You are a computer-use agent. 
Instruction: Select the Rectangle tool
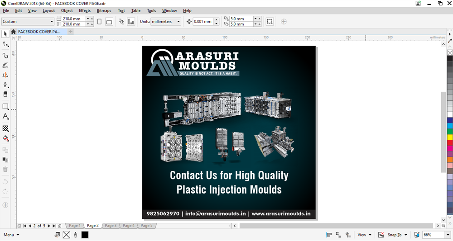pyautogui.click(x=5, y=106)
